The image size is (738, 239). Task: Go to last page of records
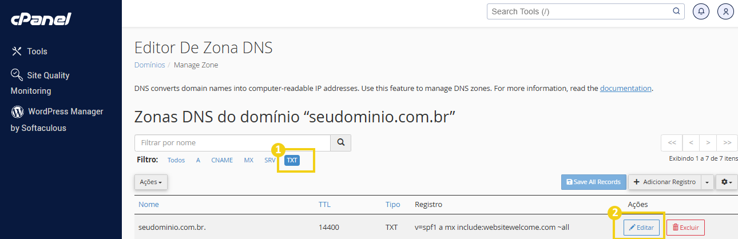pos(727,142)
